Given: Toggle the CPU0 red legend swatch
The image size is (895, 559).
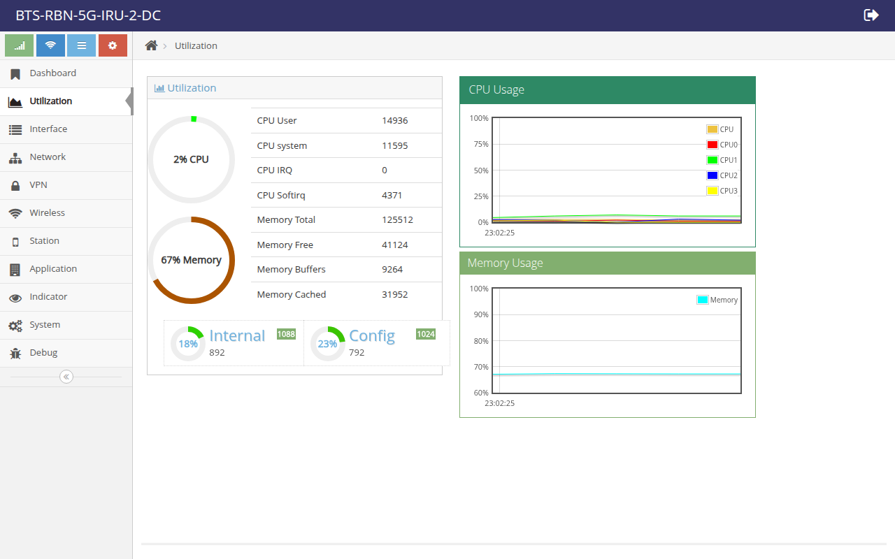Looking at the screenshot, I should point(713,145).
